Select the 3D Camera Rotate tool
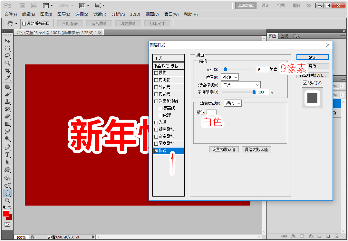The image size is (348, 241). (x=7, y=186)
